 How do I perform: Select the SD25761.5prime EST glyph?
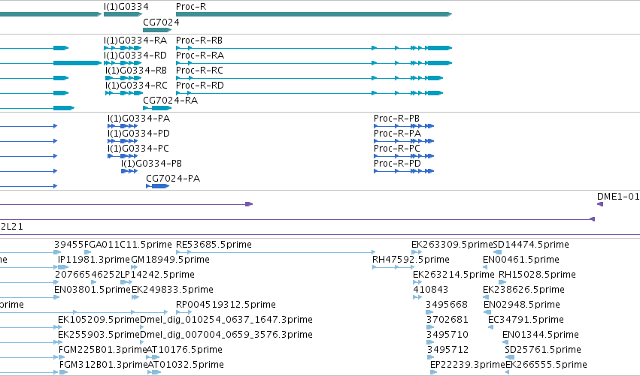click(x=509, y=357)
